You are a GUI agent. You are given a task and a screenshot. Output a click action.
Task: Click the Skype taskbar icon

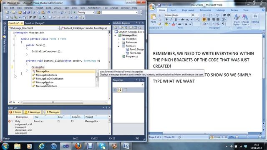click(102, 146)
